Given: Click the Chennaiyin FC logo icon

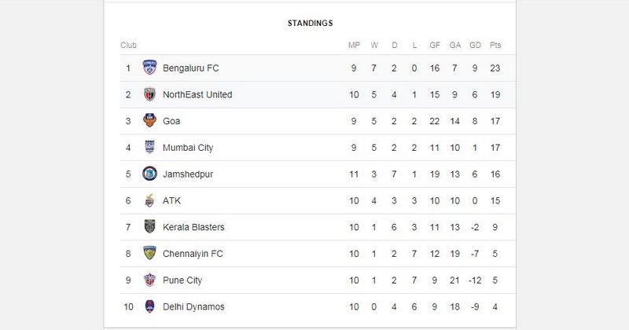Looking at the screenshot, I should [x=149, y=253].
